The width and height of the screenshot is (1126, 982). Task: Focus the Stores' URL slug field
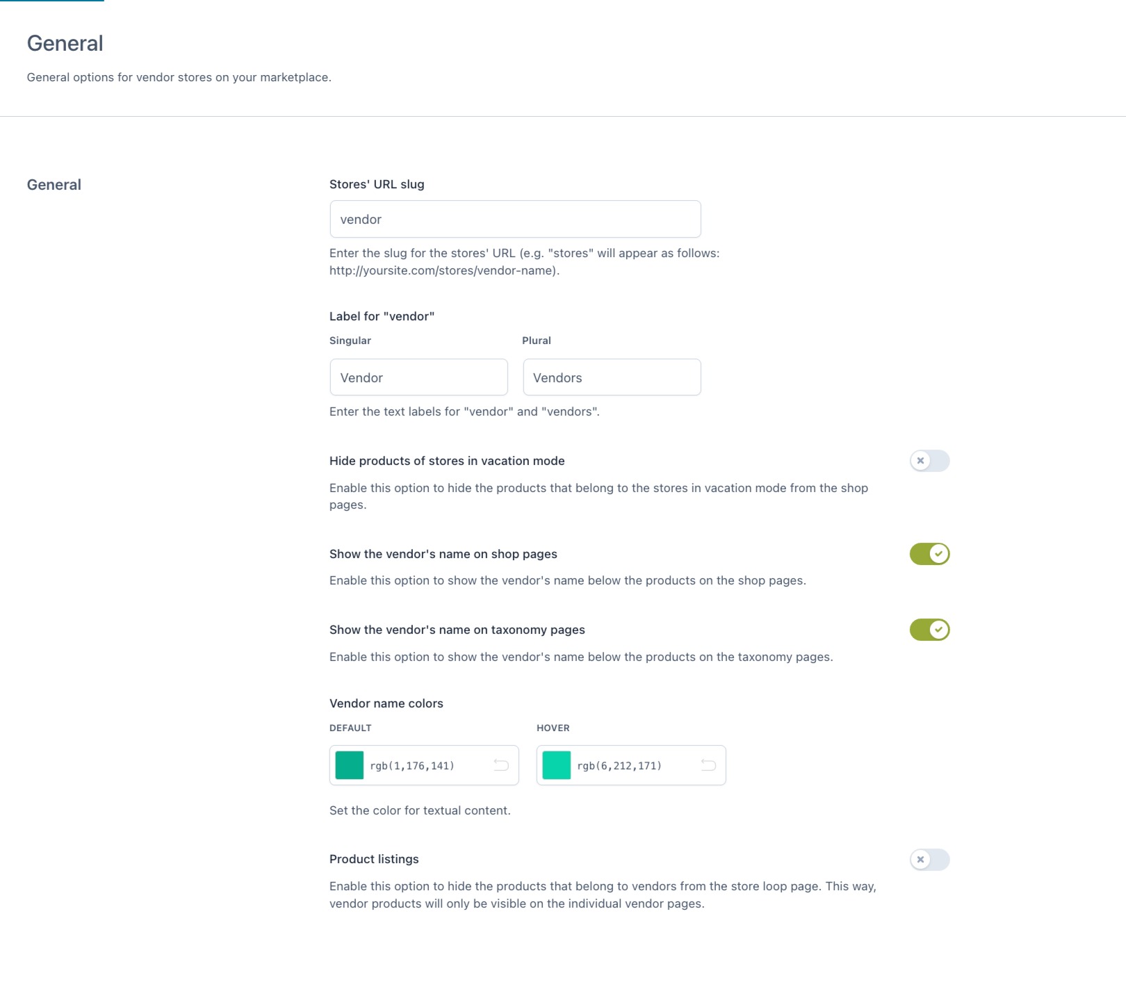pyautogui.click(x=515, y=220)
